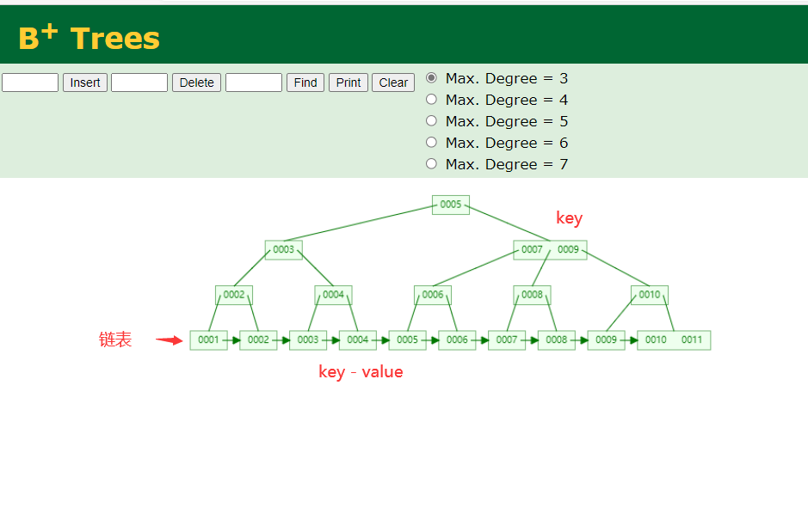Click leaf node 0006
This screenshot has height=520, width=808.
pos(457,340)
